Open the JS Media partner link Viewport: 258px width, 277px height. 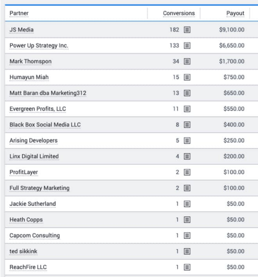tap(21, 30)
